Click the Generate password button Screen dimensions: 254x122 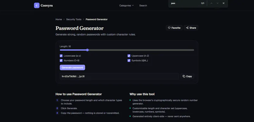click(72, 67)
